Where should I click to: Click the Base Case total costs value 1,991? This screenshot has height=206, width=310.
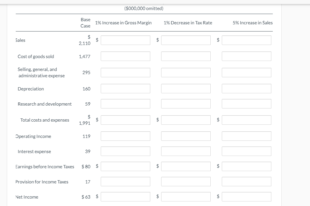tap(85, 123)
